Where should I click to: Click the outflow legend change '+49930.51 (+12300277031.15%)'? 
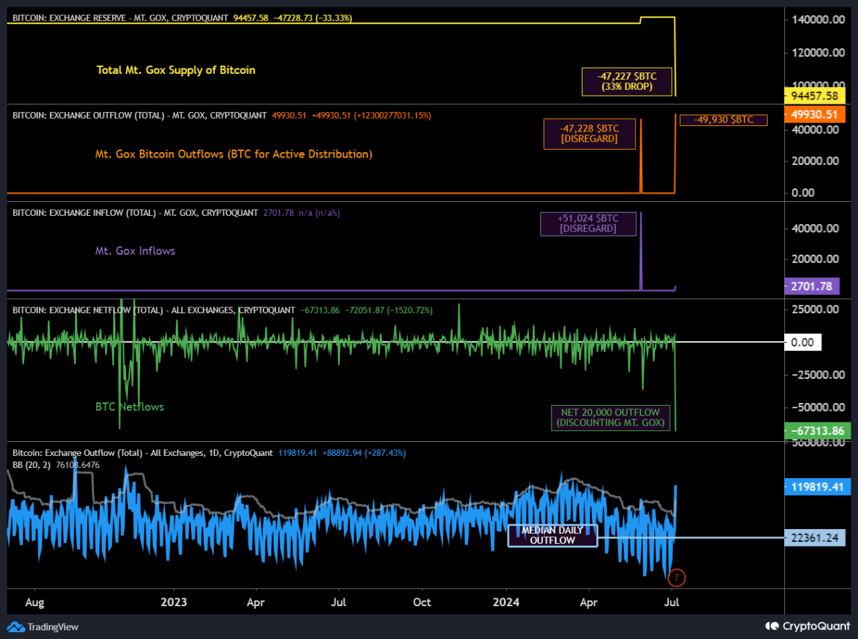371,115
